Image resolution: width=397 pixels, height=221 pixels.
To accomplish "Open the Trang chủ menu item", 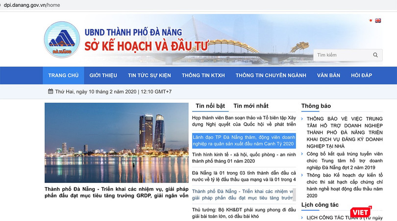I will 63,75.
